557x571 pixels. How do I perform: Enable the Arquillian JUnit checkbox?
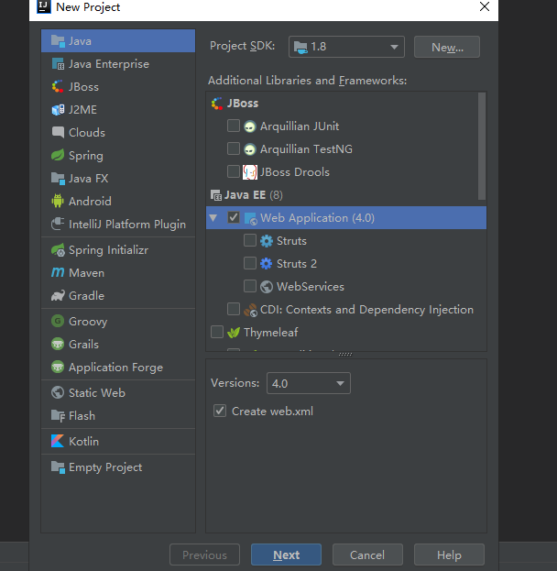point(234,126)
